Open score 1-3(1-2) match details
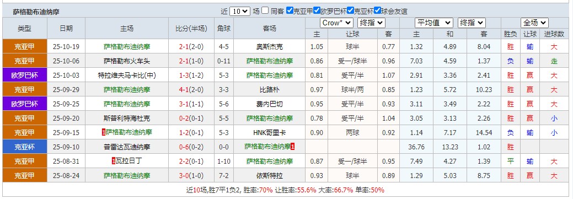Viewport: 573px width, 199px height. point(191,76)
